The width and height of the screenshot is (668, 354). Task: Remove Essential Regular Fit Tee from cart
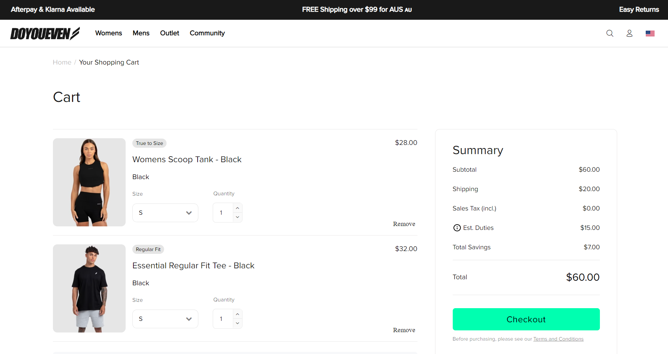click(x=404, y=330)
